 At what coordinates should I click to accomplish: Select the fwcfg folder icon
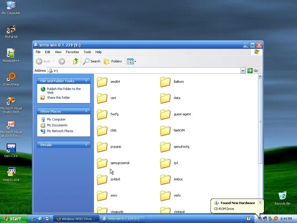pyautogui.click(x=102, y=114)
